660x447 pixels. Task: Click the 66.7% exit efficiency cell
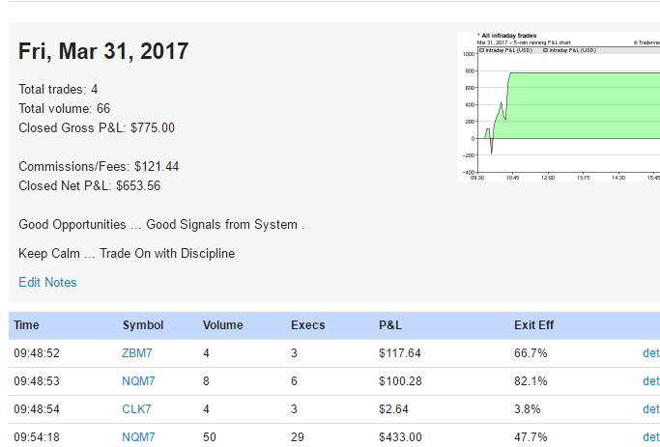coord(531,353)
